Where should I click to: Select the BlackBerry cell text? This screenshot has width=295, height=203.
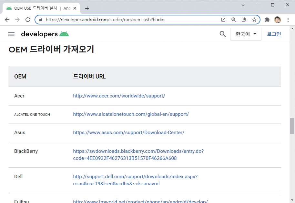(26, 151)
